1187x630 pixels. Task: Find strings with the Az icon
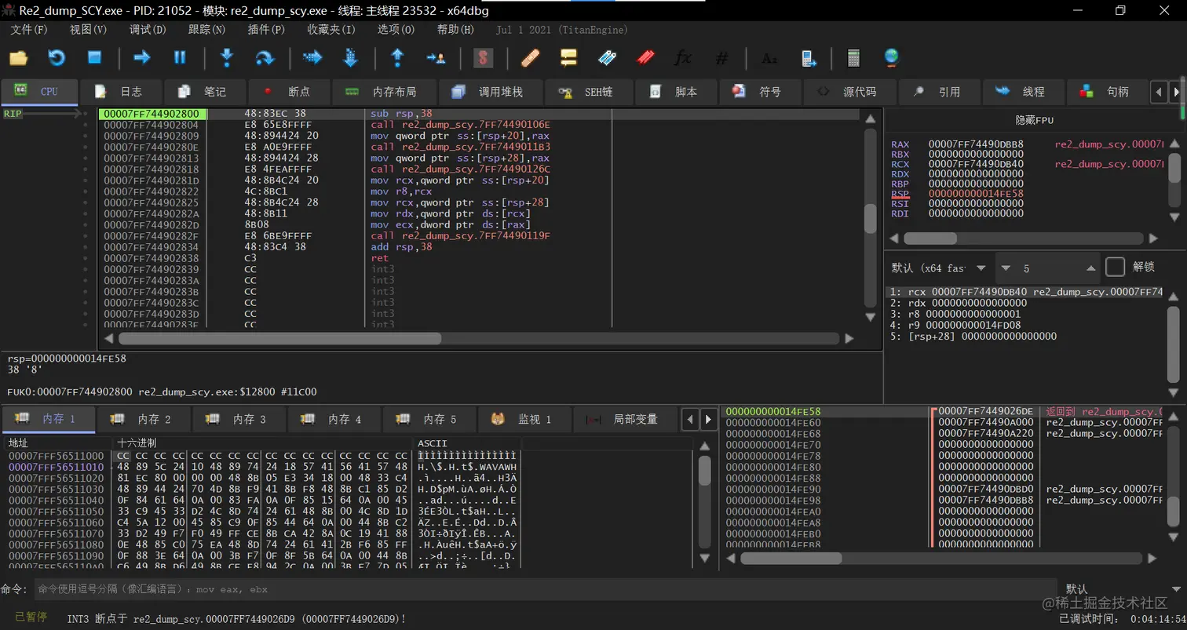point(769,57)
